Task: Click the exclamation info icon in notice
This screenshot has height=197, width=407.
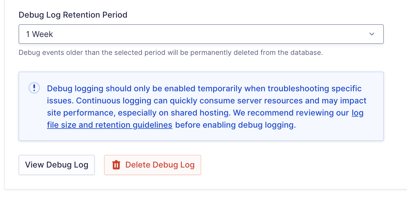Action: [34, 88]
